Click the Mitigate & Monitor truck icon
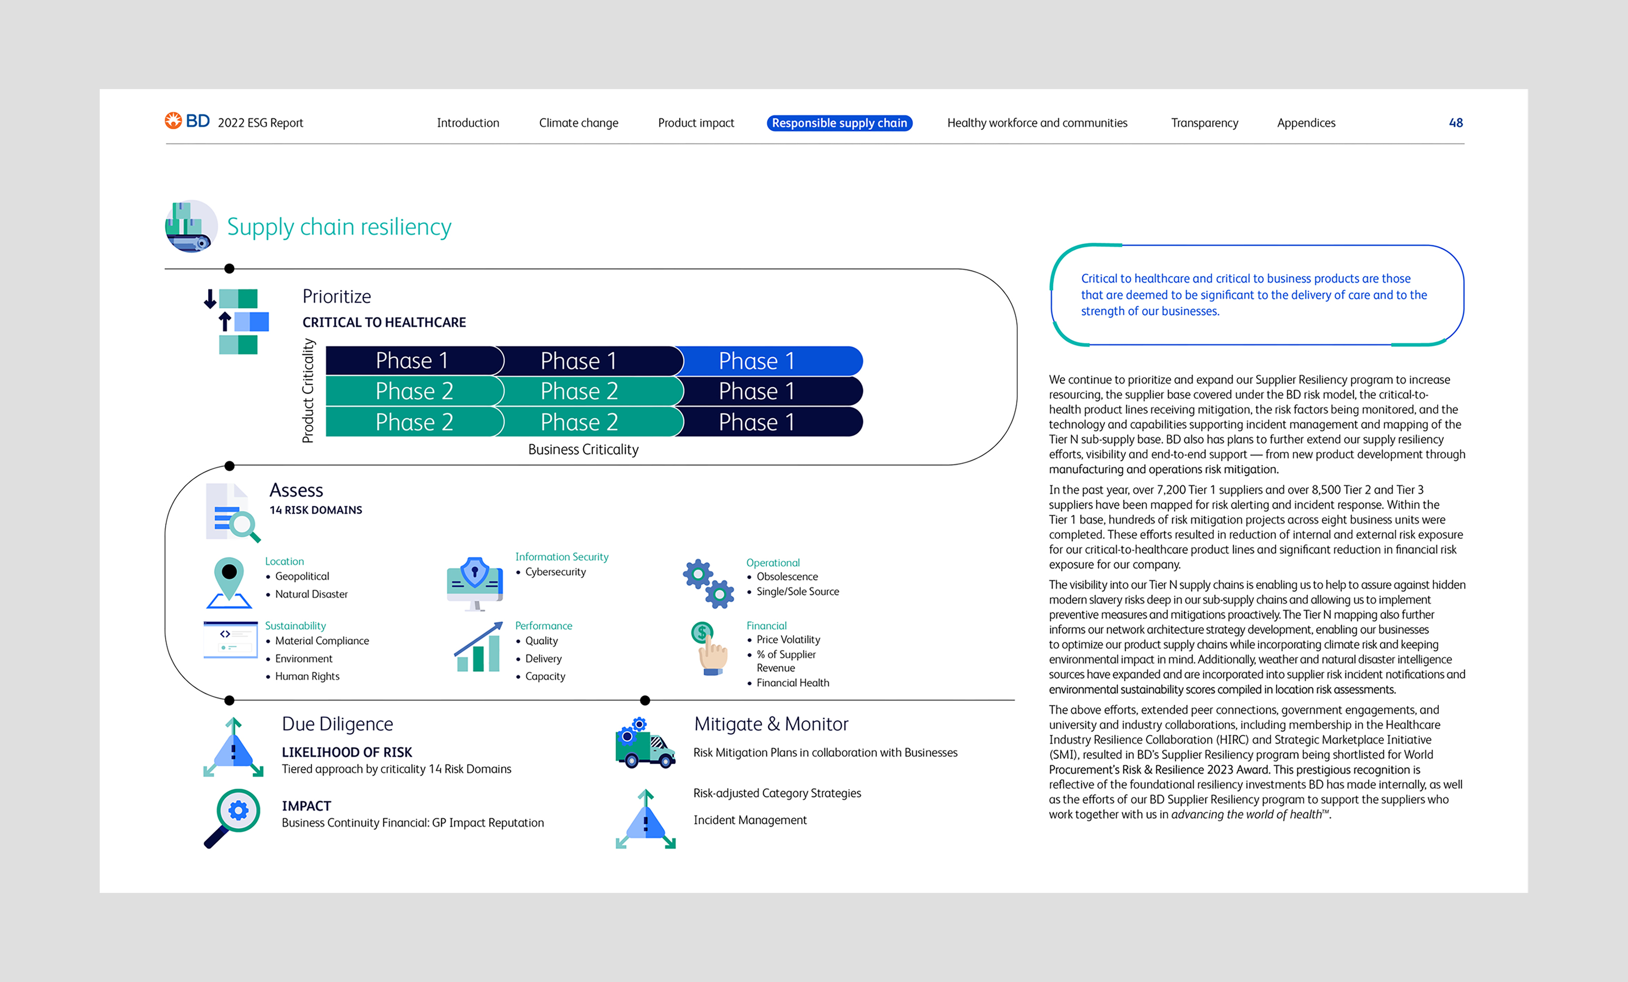The height and width of the screenshot is (982, 1628). point(645,743)
